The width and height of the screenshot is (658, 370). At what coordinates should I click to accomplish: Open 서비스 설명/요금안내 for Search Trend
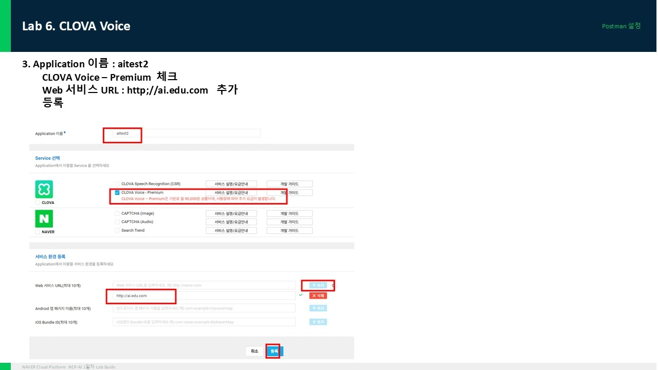pos(231,231)
